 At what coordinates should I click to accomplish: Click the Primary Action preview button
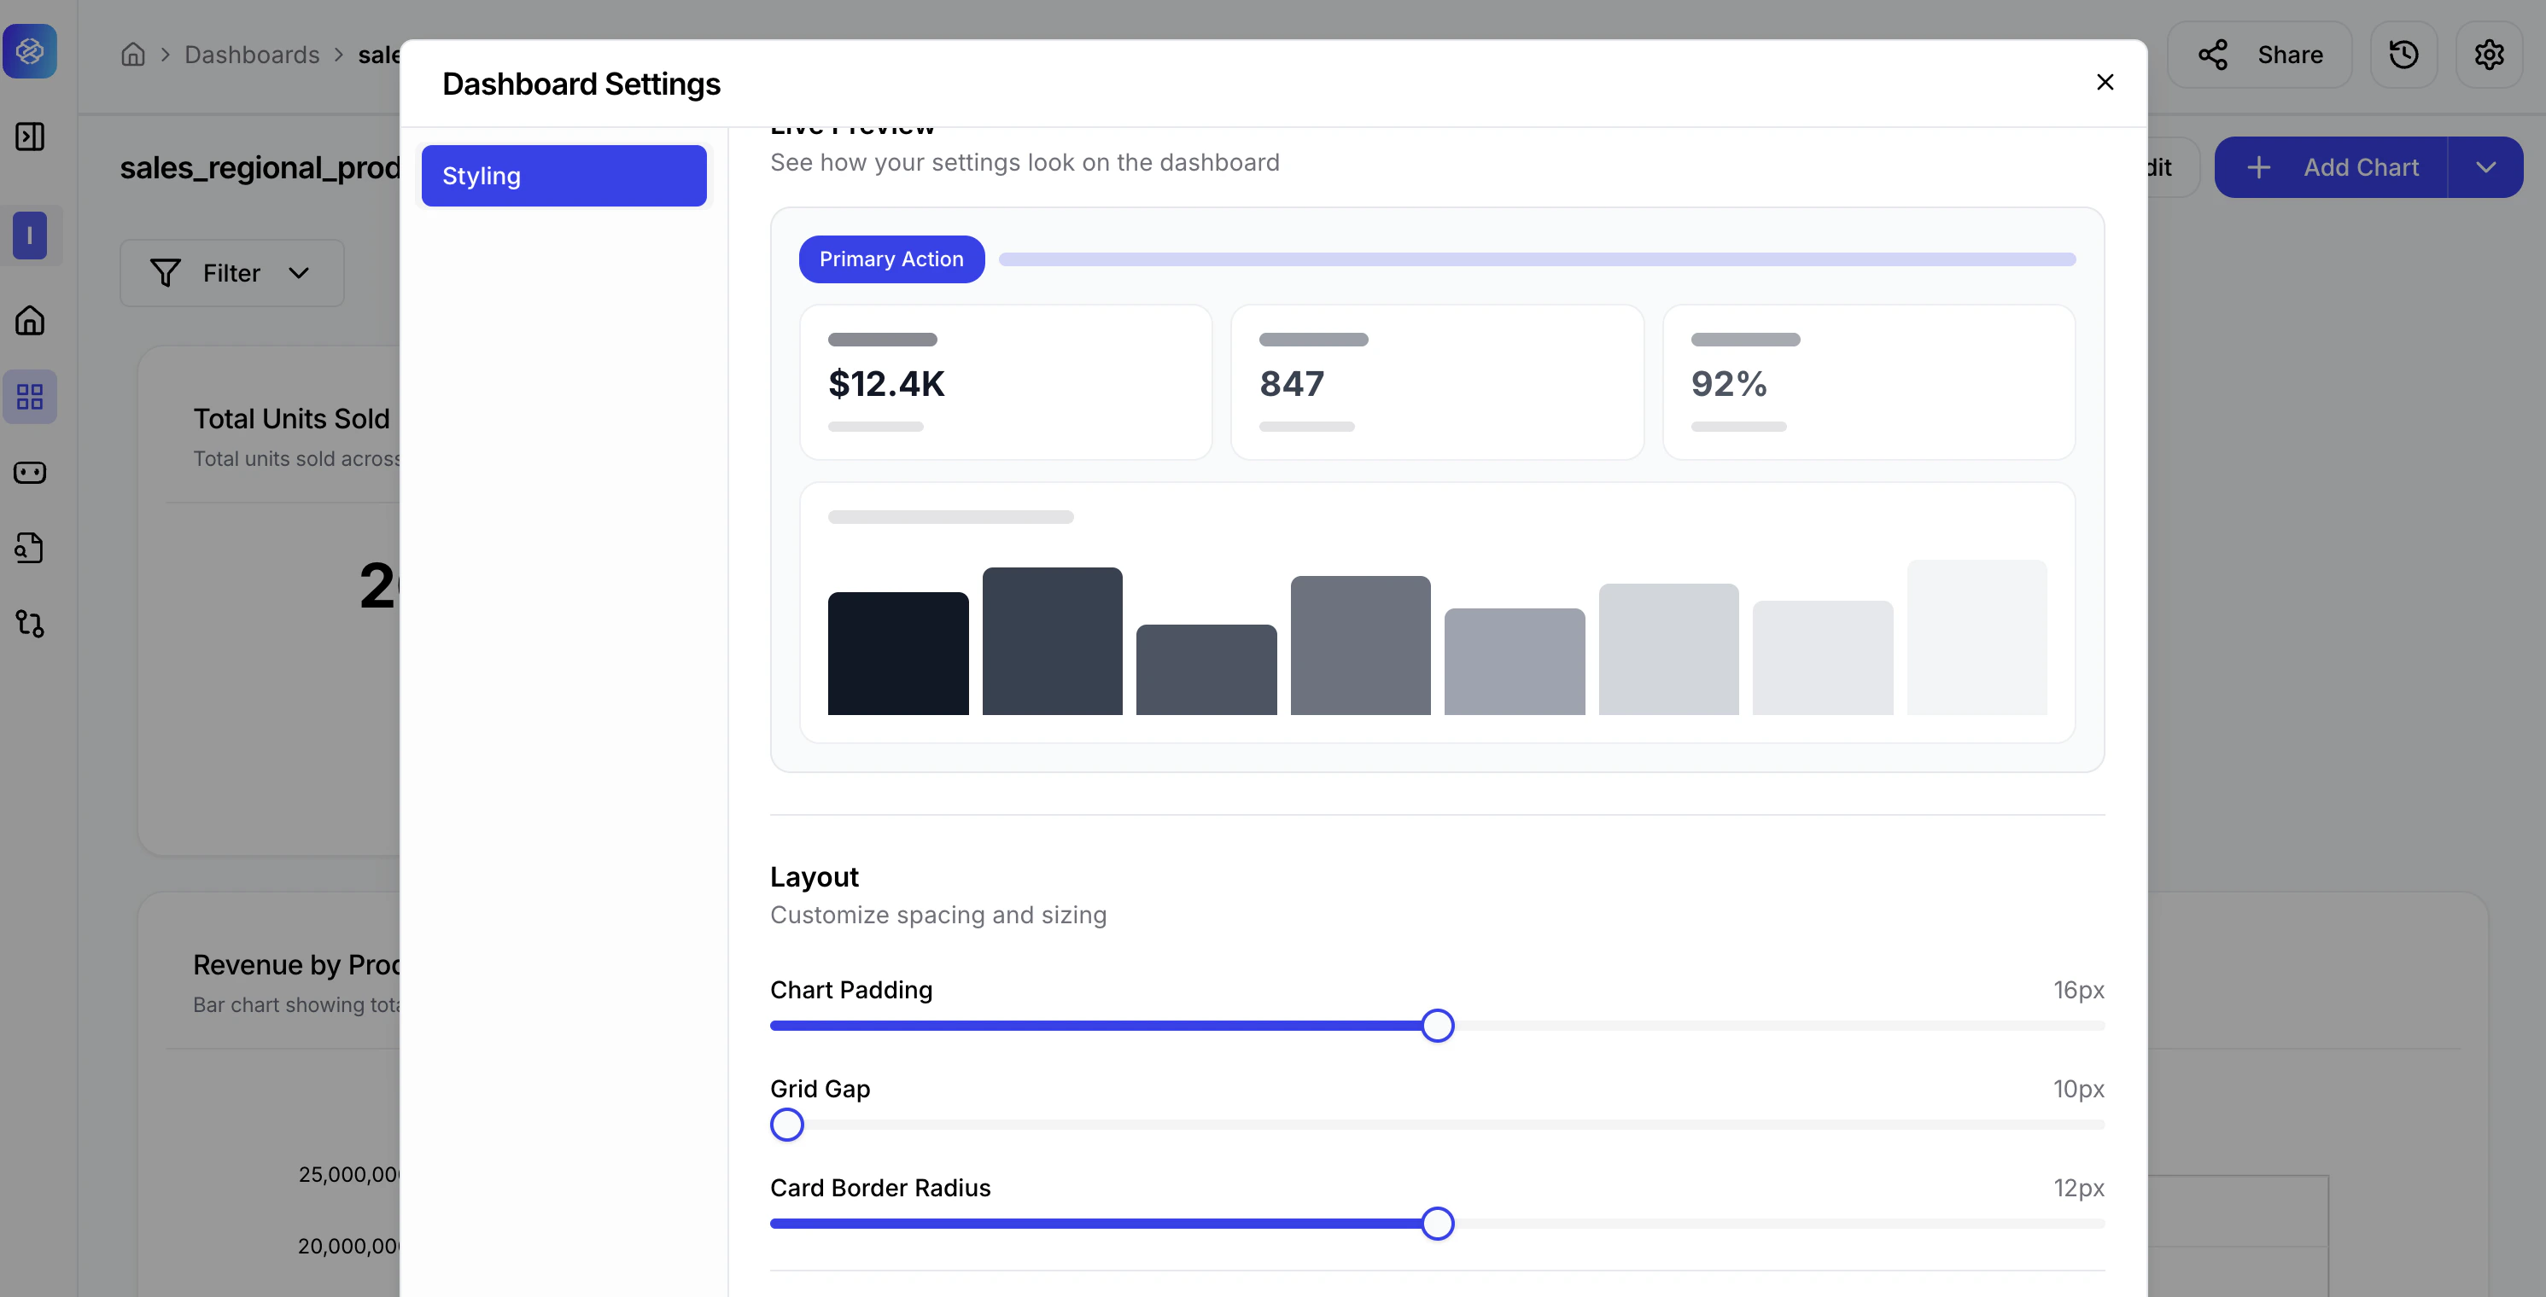(x=891, y=259)
